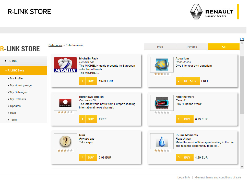Click the Aquarium title

click(x=182, y=58)
